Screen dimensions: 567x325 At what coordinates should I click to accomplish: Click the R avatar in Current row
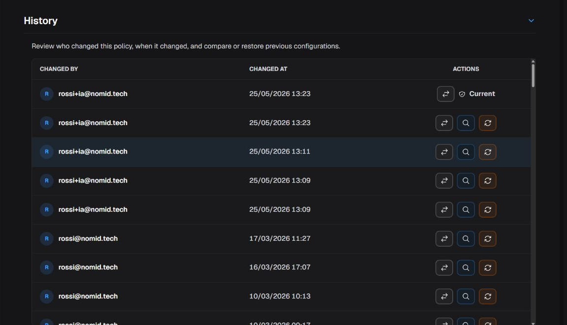[x=47, y=94]
